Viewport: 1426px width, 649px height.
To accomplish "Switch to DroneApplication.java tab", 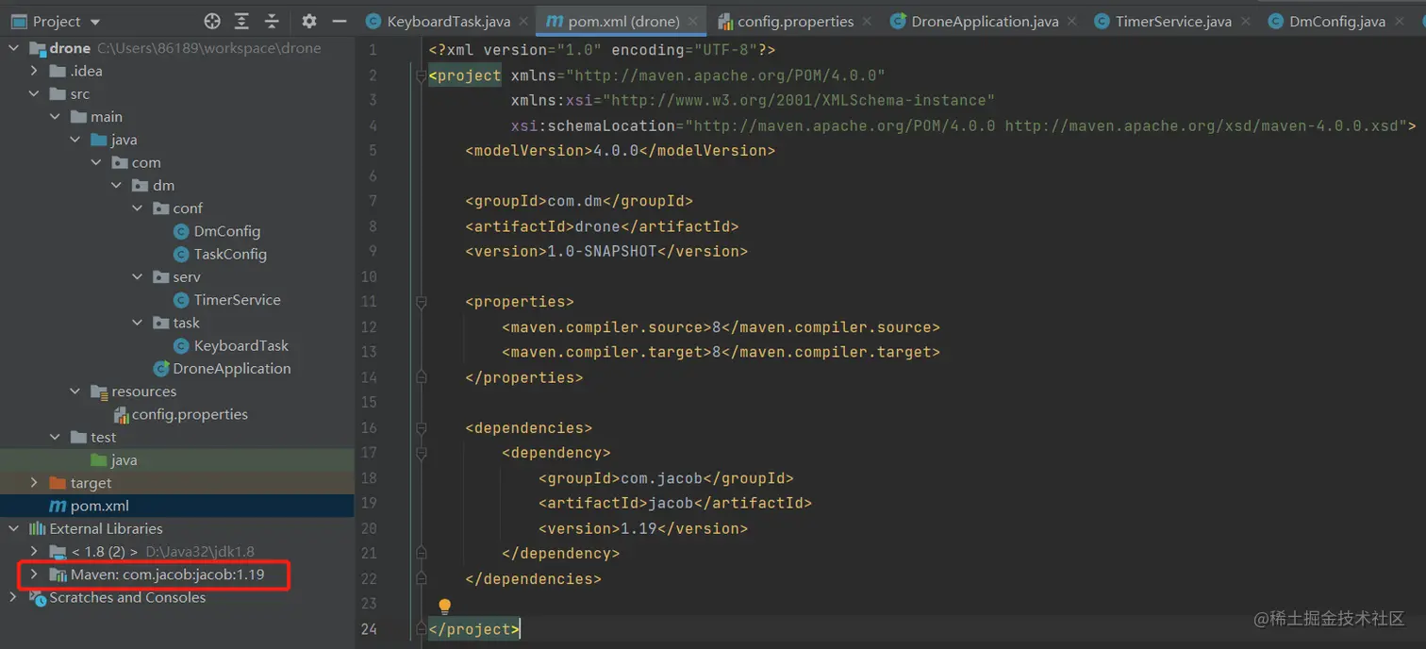I will (974, 21).
